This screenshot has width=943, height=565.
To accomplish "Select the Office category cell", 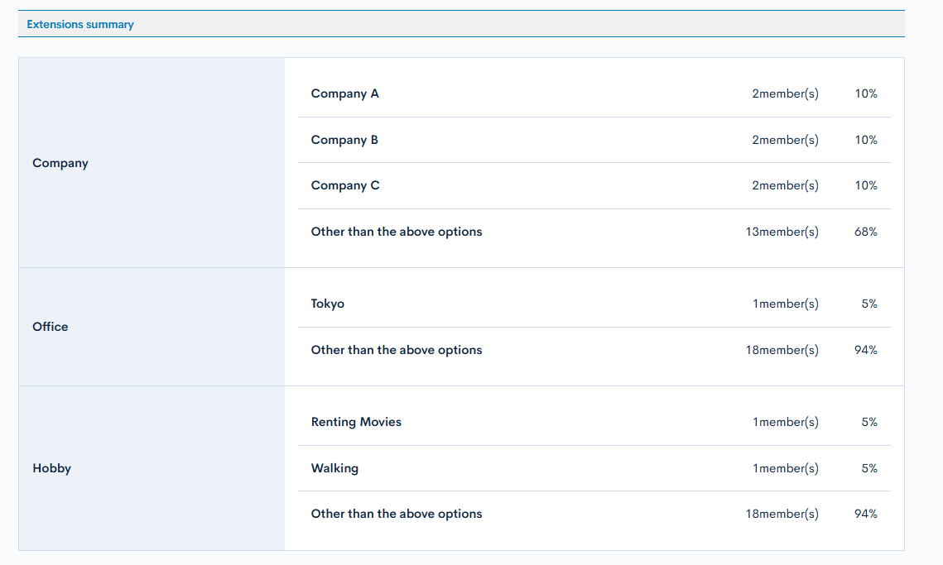I will click(x=51, y=327).
